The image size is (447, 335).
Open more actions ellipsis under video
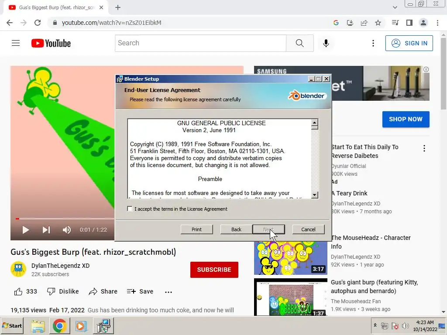[168, 292]
